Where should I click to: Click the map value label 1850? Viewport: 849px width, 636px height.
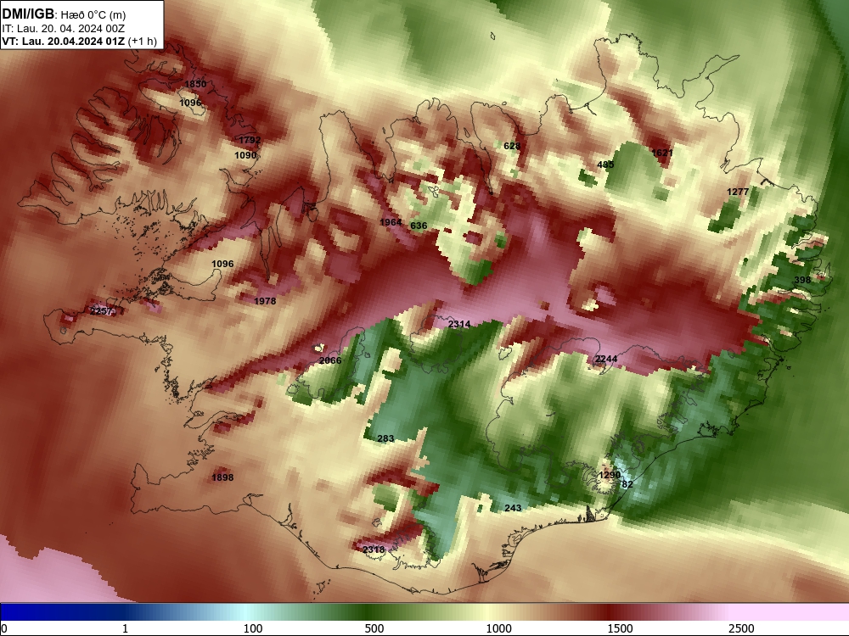pyautogui.click(x=195, y=84)
